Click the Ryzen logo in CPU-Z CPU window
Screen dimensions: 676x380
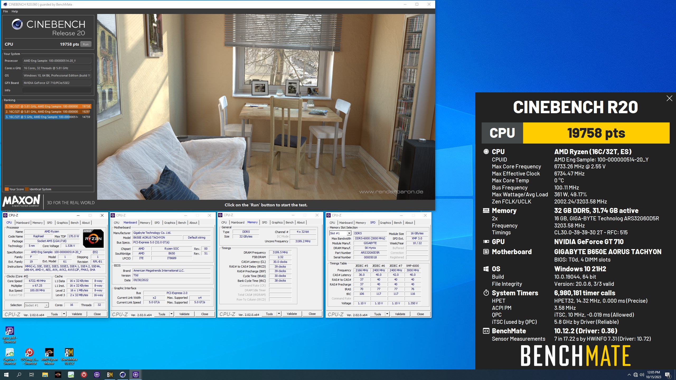click(93, 239)
